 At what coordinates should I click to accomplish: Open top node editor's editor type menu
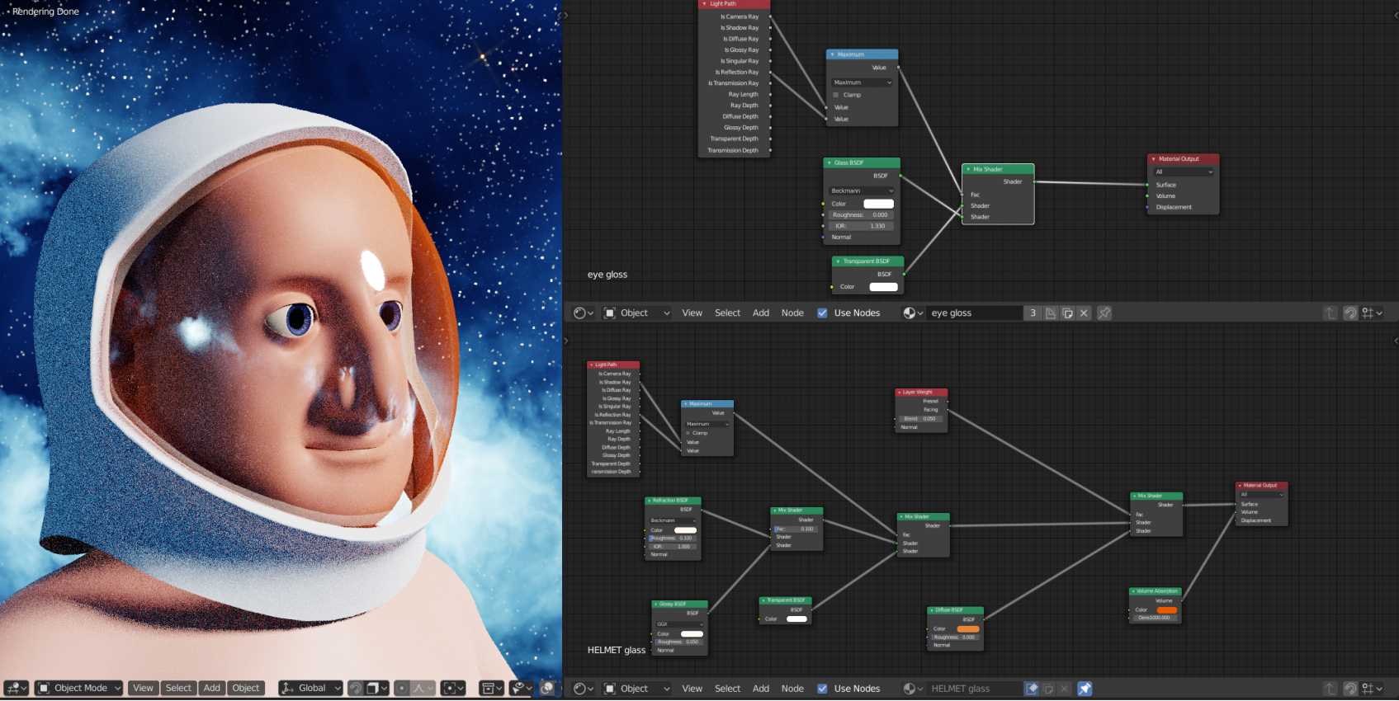[584, 313]
